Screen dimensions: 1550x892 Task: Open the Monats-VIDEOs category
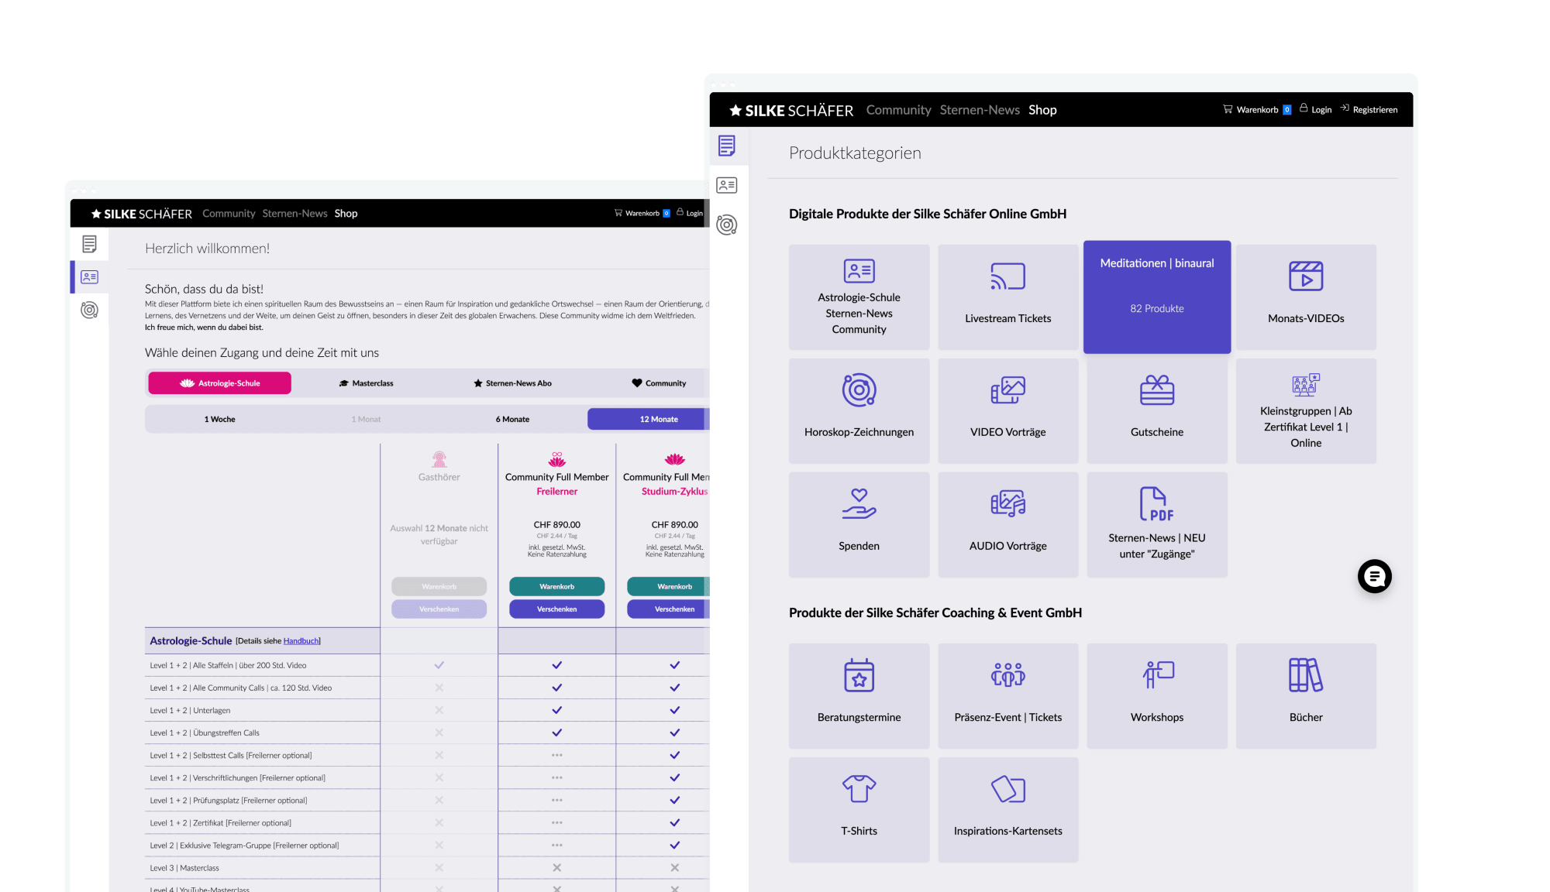(1306, 297)
